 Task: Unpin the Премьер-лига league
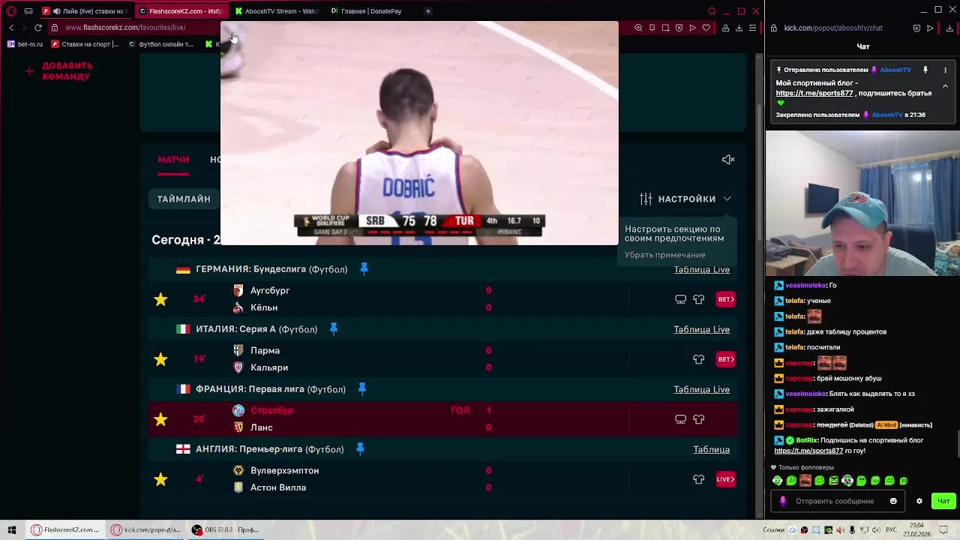click(x=360, y=448)
